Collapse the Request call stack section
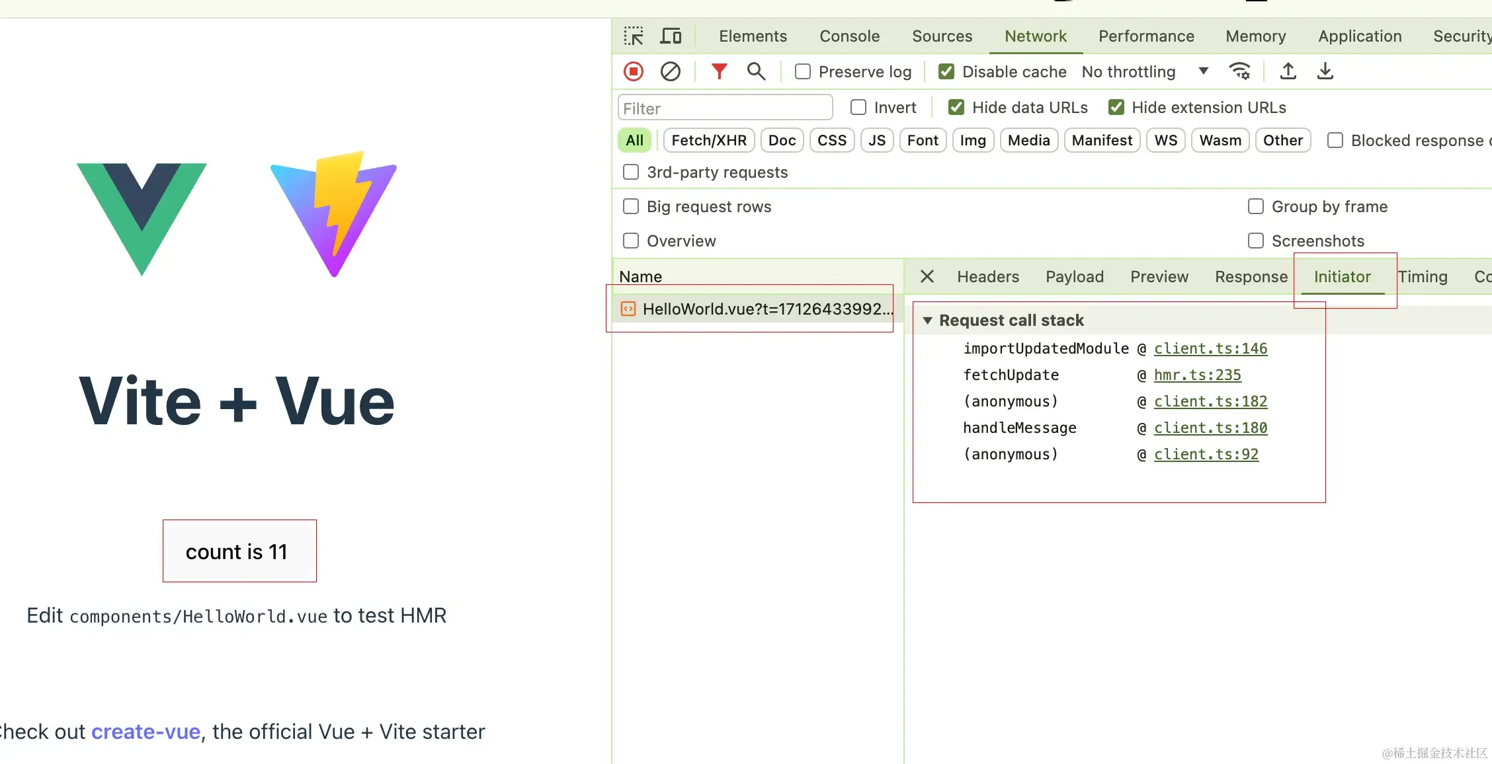Screen dimensions: 1492x764 (927, 321)
